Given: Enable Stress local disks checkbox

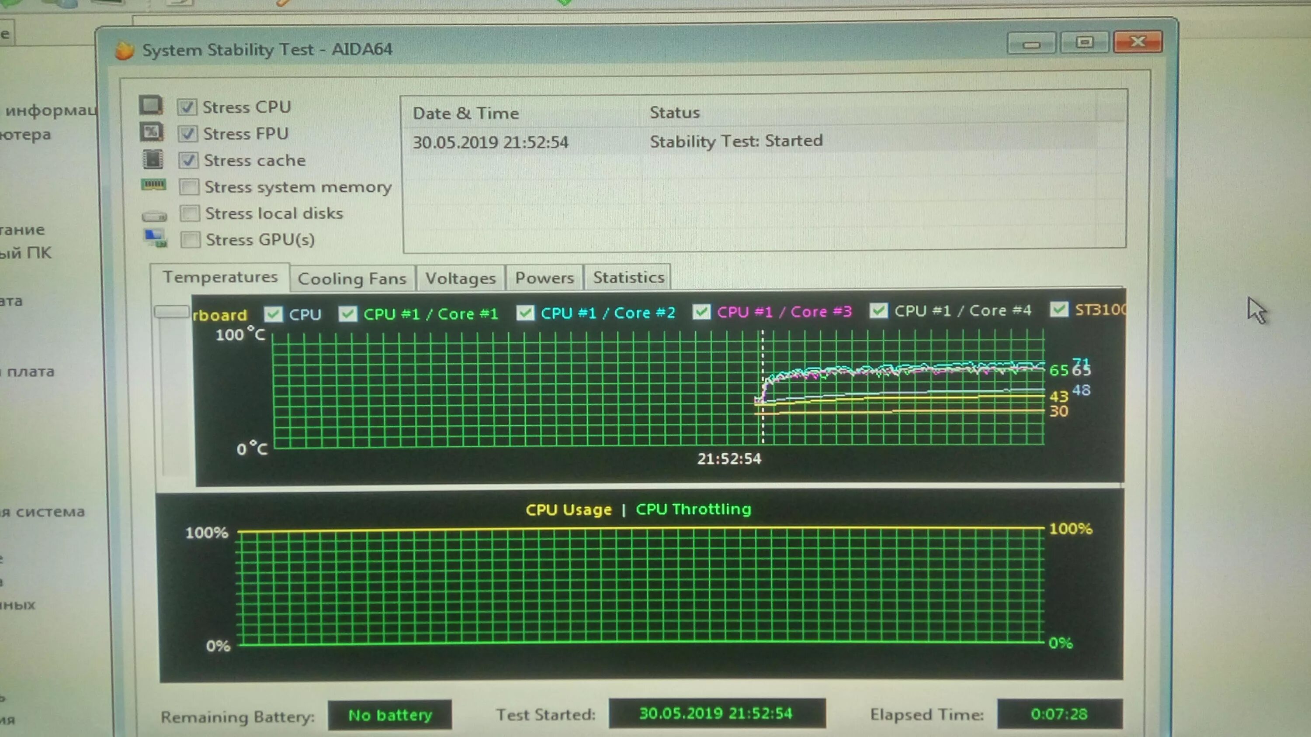Looking at the screenshot, I should click(x=190, y=213).
